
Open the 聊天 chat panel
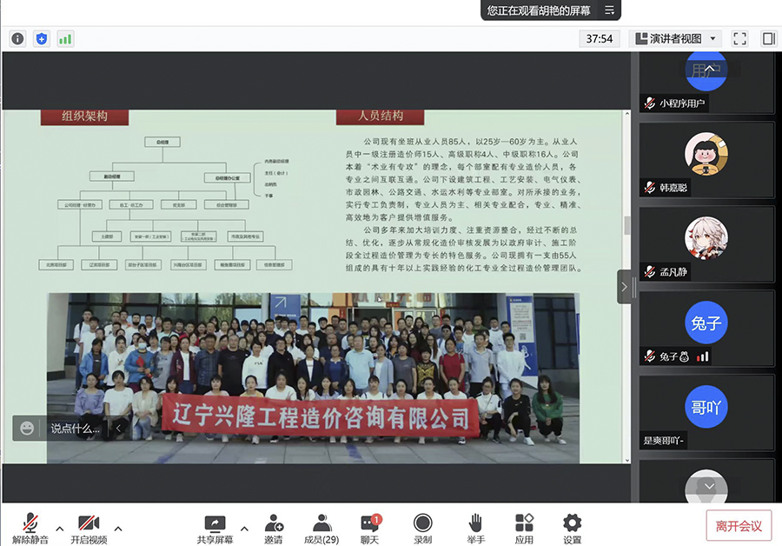coord(370,527)
